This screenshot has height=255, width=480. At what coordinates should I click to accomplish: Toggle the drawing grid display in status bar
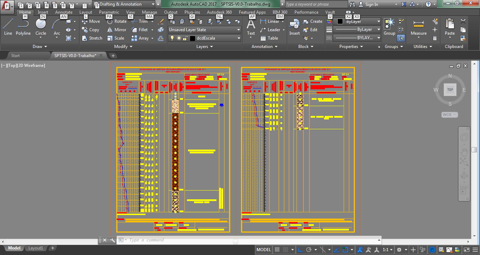pyautogui.click(x=277, y=250)
